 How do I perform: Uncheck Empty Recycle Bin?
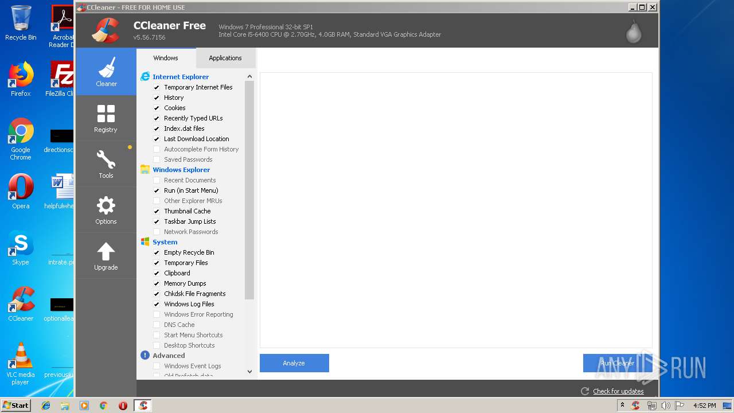click(157, 252)
